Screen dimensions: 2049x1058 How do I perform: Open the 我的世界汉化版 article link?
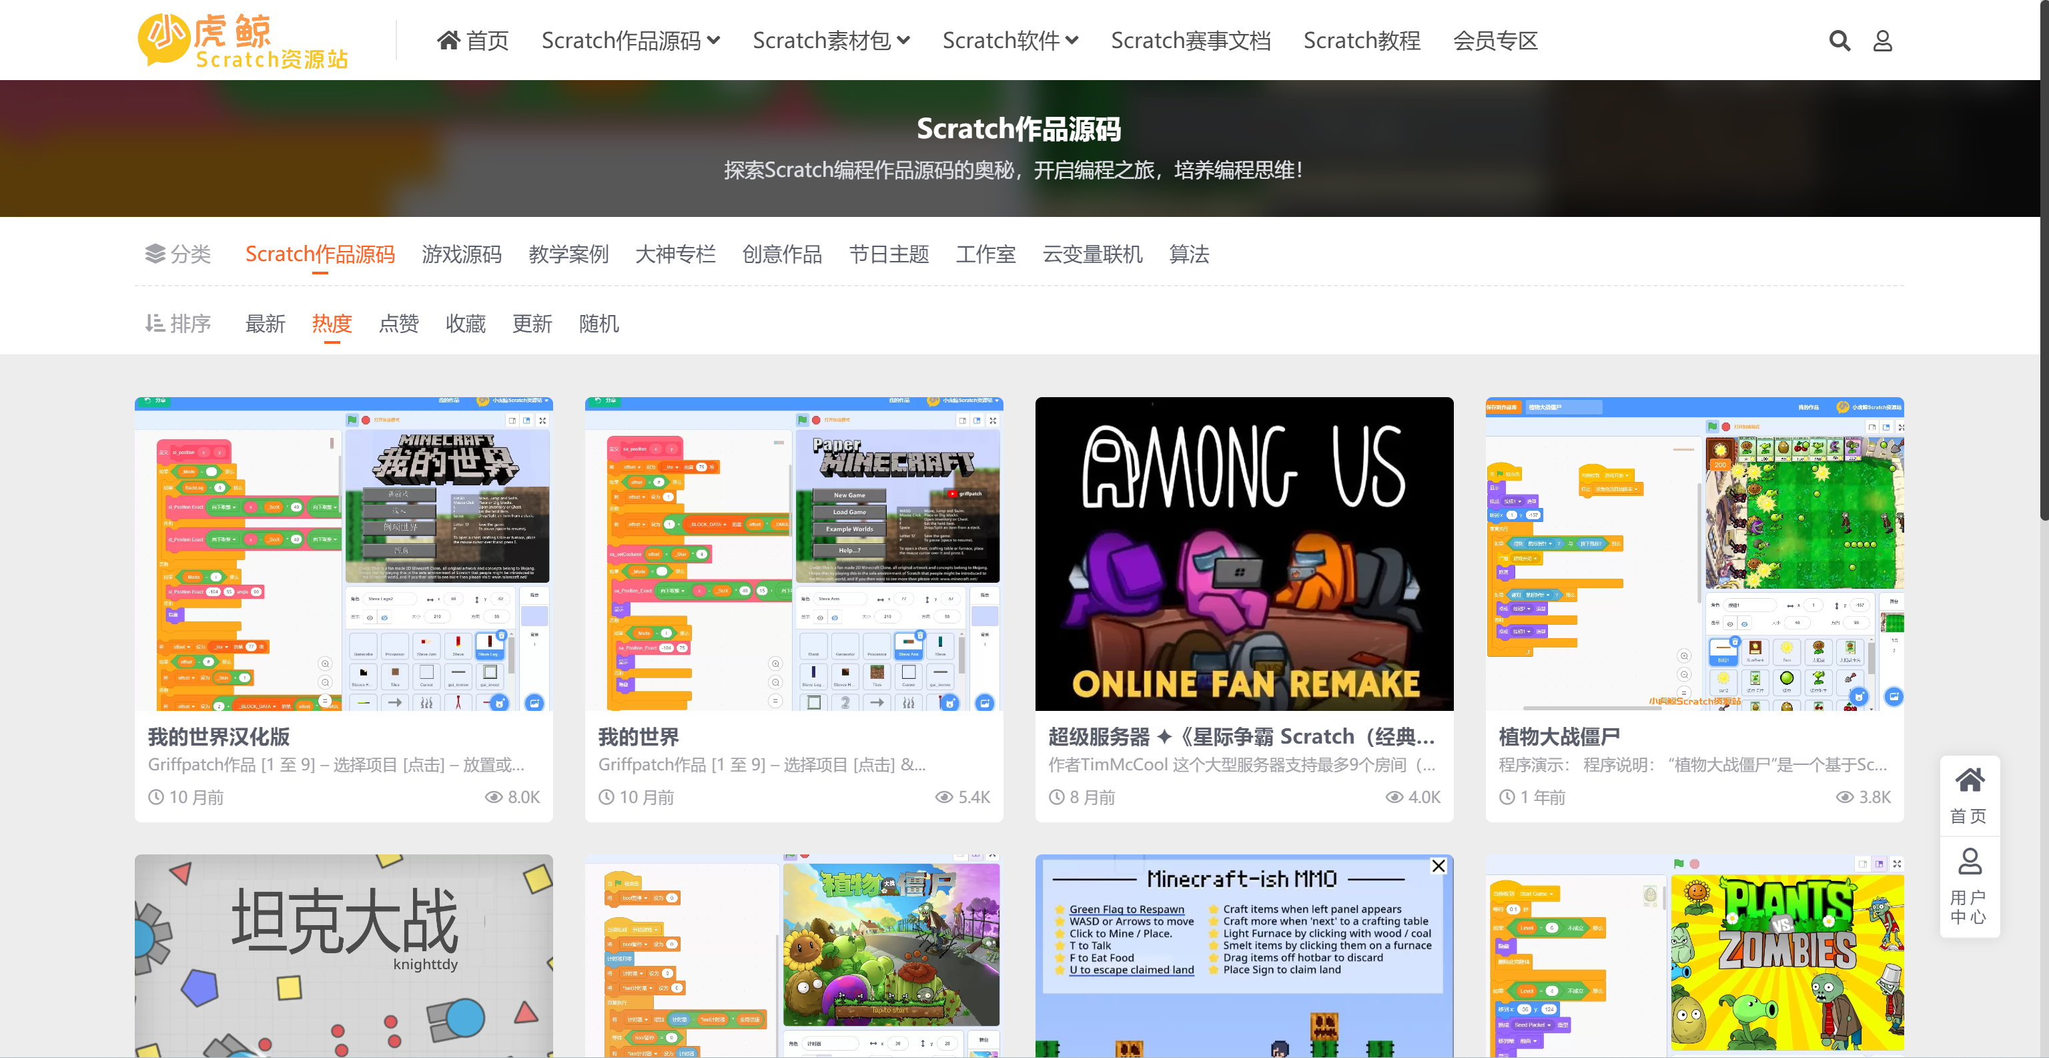click(220, 737)
